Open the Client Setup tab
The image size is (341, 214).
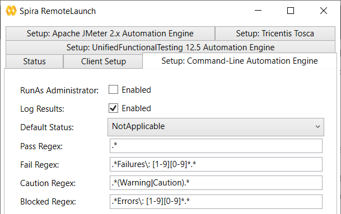[103, 61]
